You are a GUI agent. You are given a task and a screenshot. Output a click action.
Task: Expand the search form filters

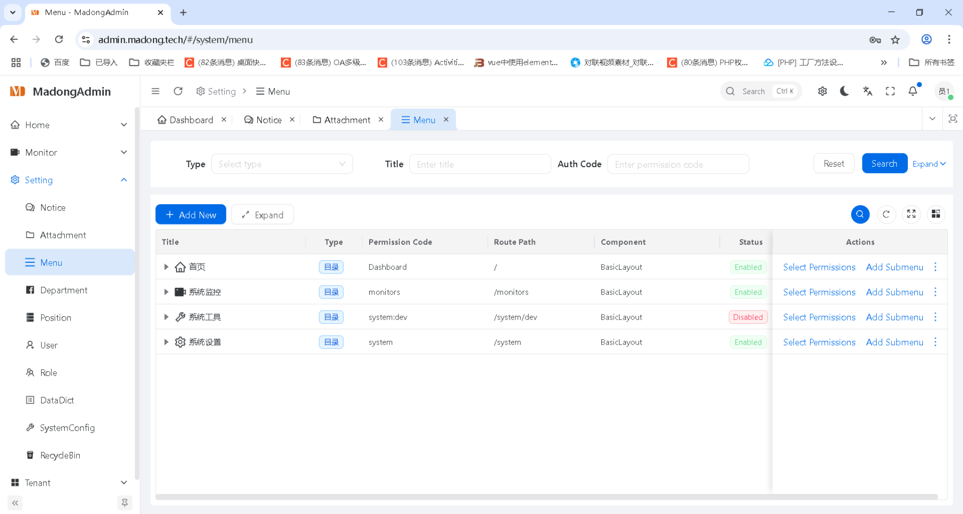pos(929,164)
